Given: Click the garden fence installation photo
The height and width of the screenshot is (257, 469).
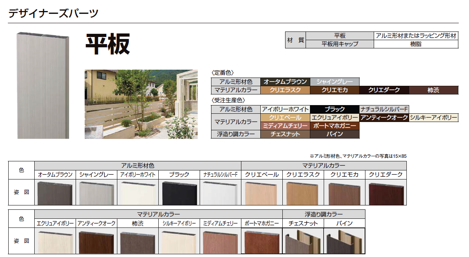Looking at the screenshot, I should pyautogui.click(x=141, y=104).
